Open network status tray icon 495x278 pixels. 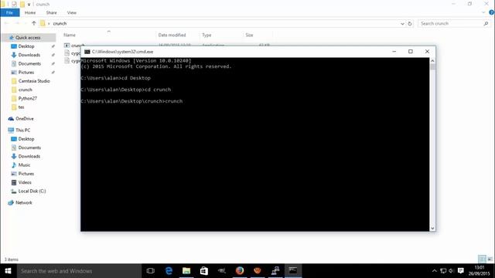click(443, 271)
